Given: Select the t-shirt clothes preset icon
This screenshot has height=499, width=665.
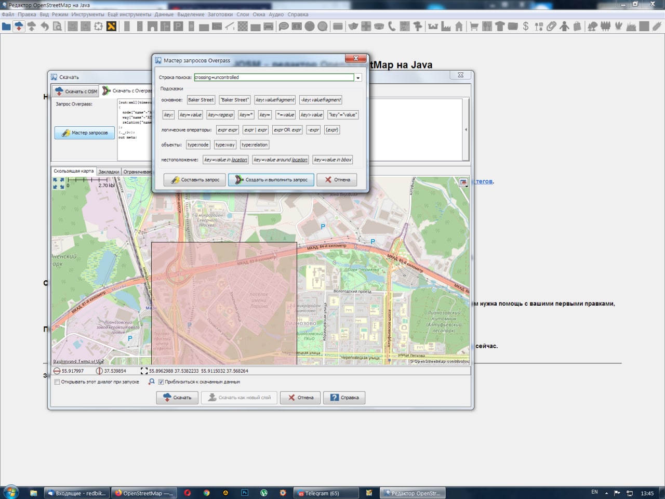Looking at the screenshot, I should (x=500, y=26).
